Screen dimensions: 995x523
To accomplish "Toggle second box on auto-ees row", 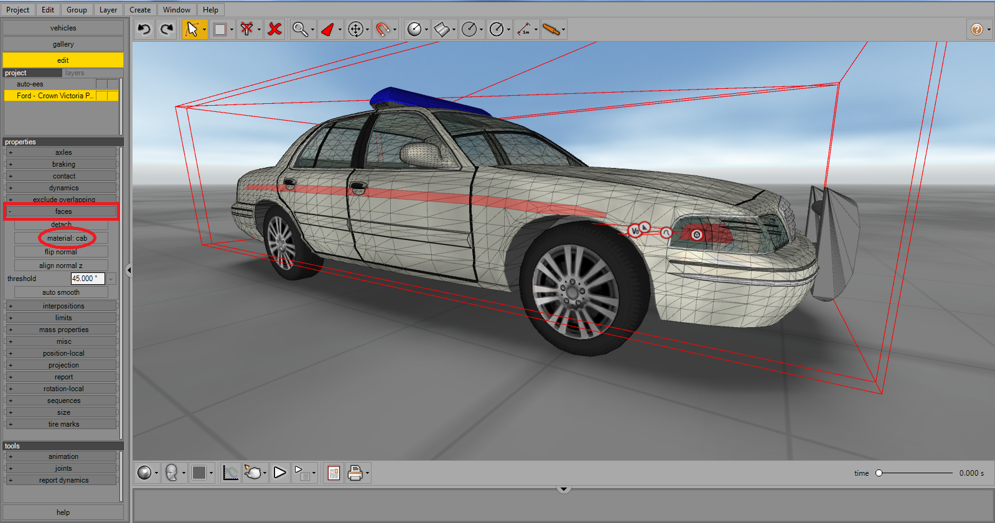I will tap(112, 84).
